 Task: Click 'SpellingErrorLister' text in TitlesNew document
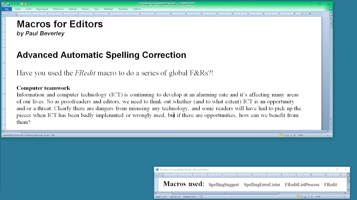point(262,185)
